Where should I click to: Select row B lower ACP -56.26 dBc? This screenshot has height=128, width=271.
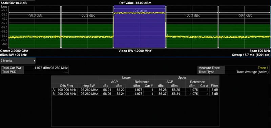[106, 94]
